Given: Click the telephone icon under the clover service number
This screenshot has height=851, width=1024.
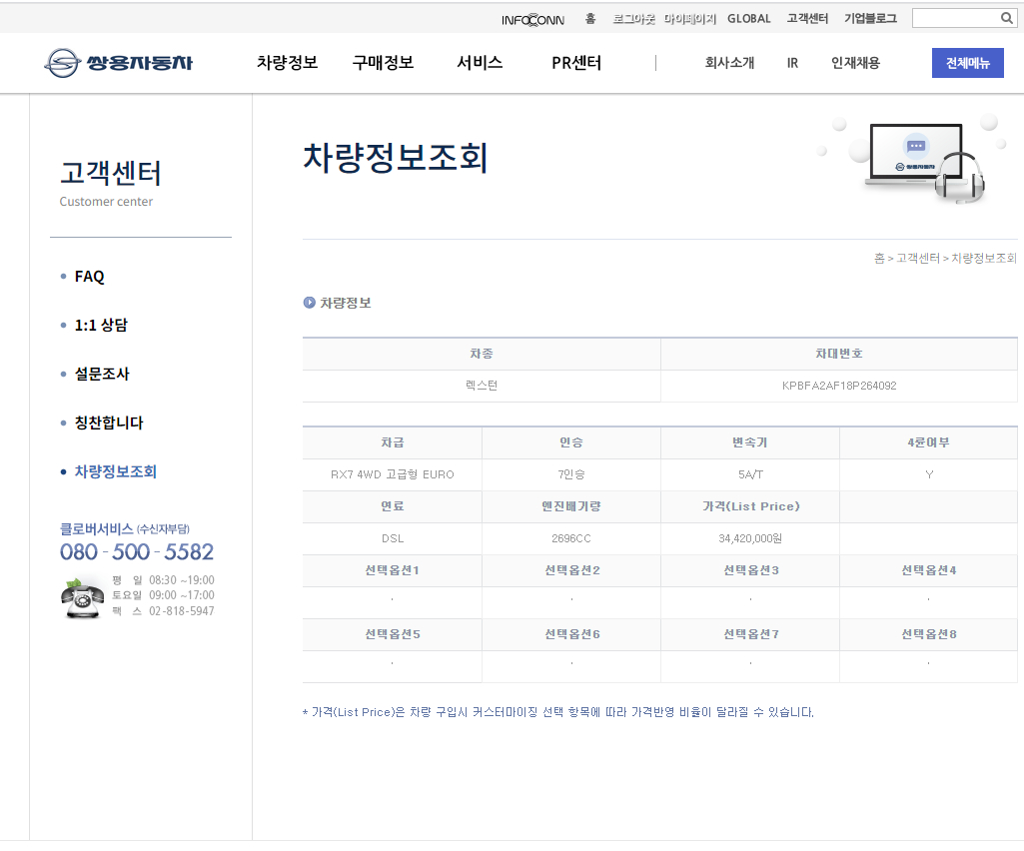Looking at the screenshot, I should pyautogui.click(x=82, y=597).
